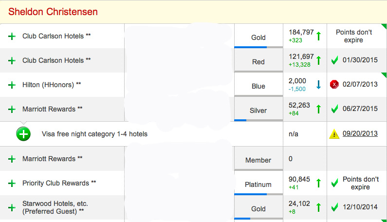
Task: Click the green up arrow beside 90,845
Action: (319, 183)
